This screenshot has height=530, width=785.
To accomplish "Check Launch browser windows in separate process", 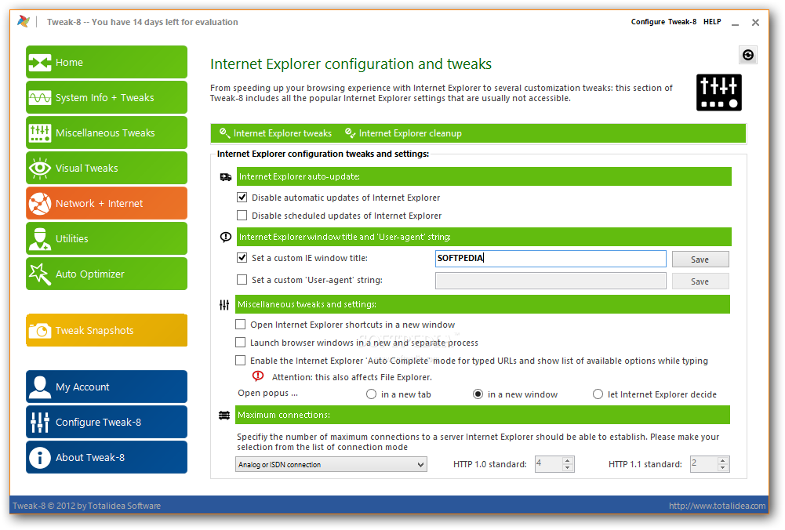I will 240,343.
